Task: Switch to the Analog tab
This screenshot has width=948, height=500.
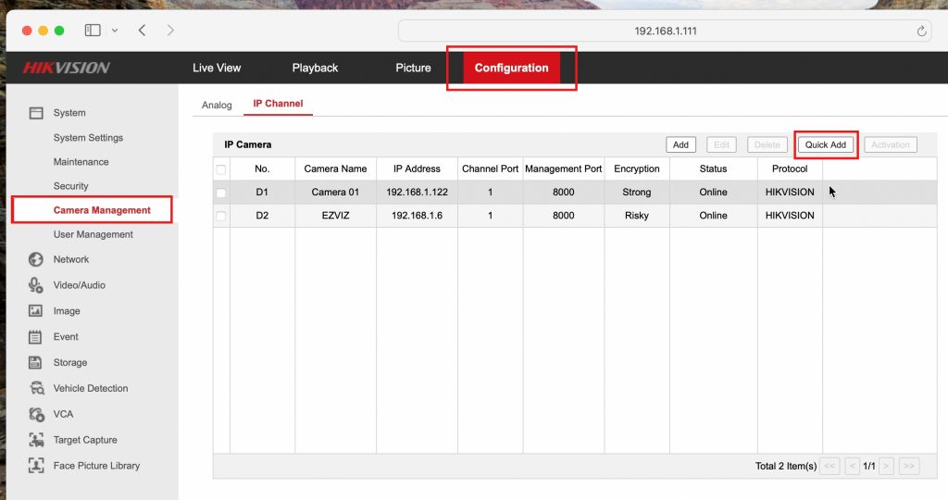Action: tap(217, 105)
